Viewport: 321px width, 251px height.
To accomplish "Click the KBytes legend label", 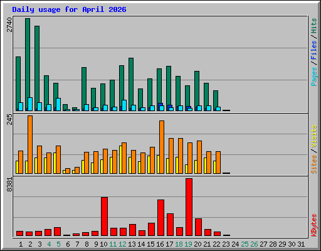I will tap(314, 225).
